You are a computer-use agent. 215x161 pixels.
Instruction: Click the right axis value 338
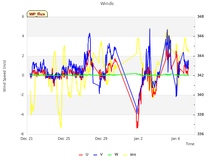coord(201,114)
